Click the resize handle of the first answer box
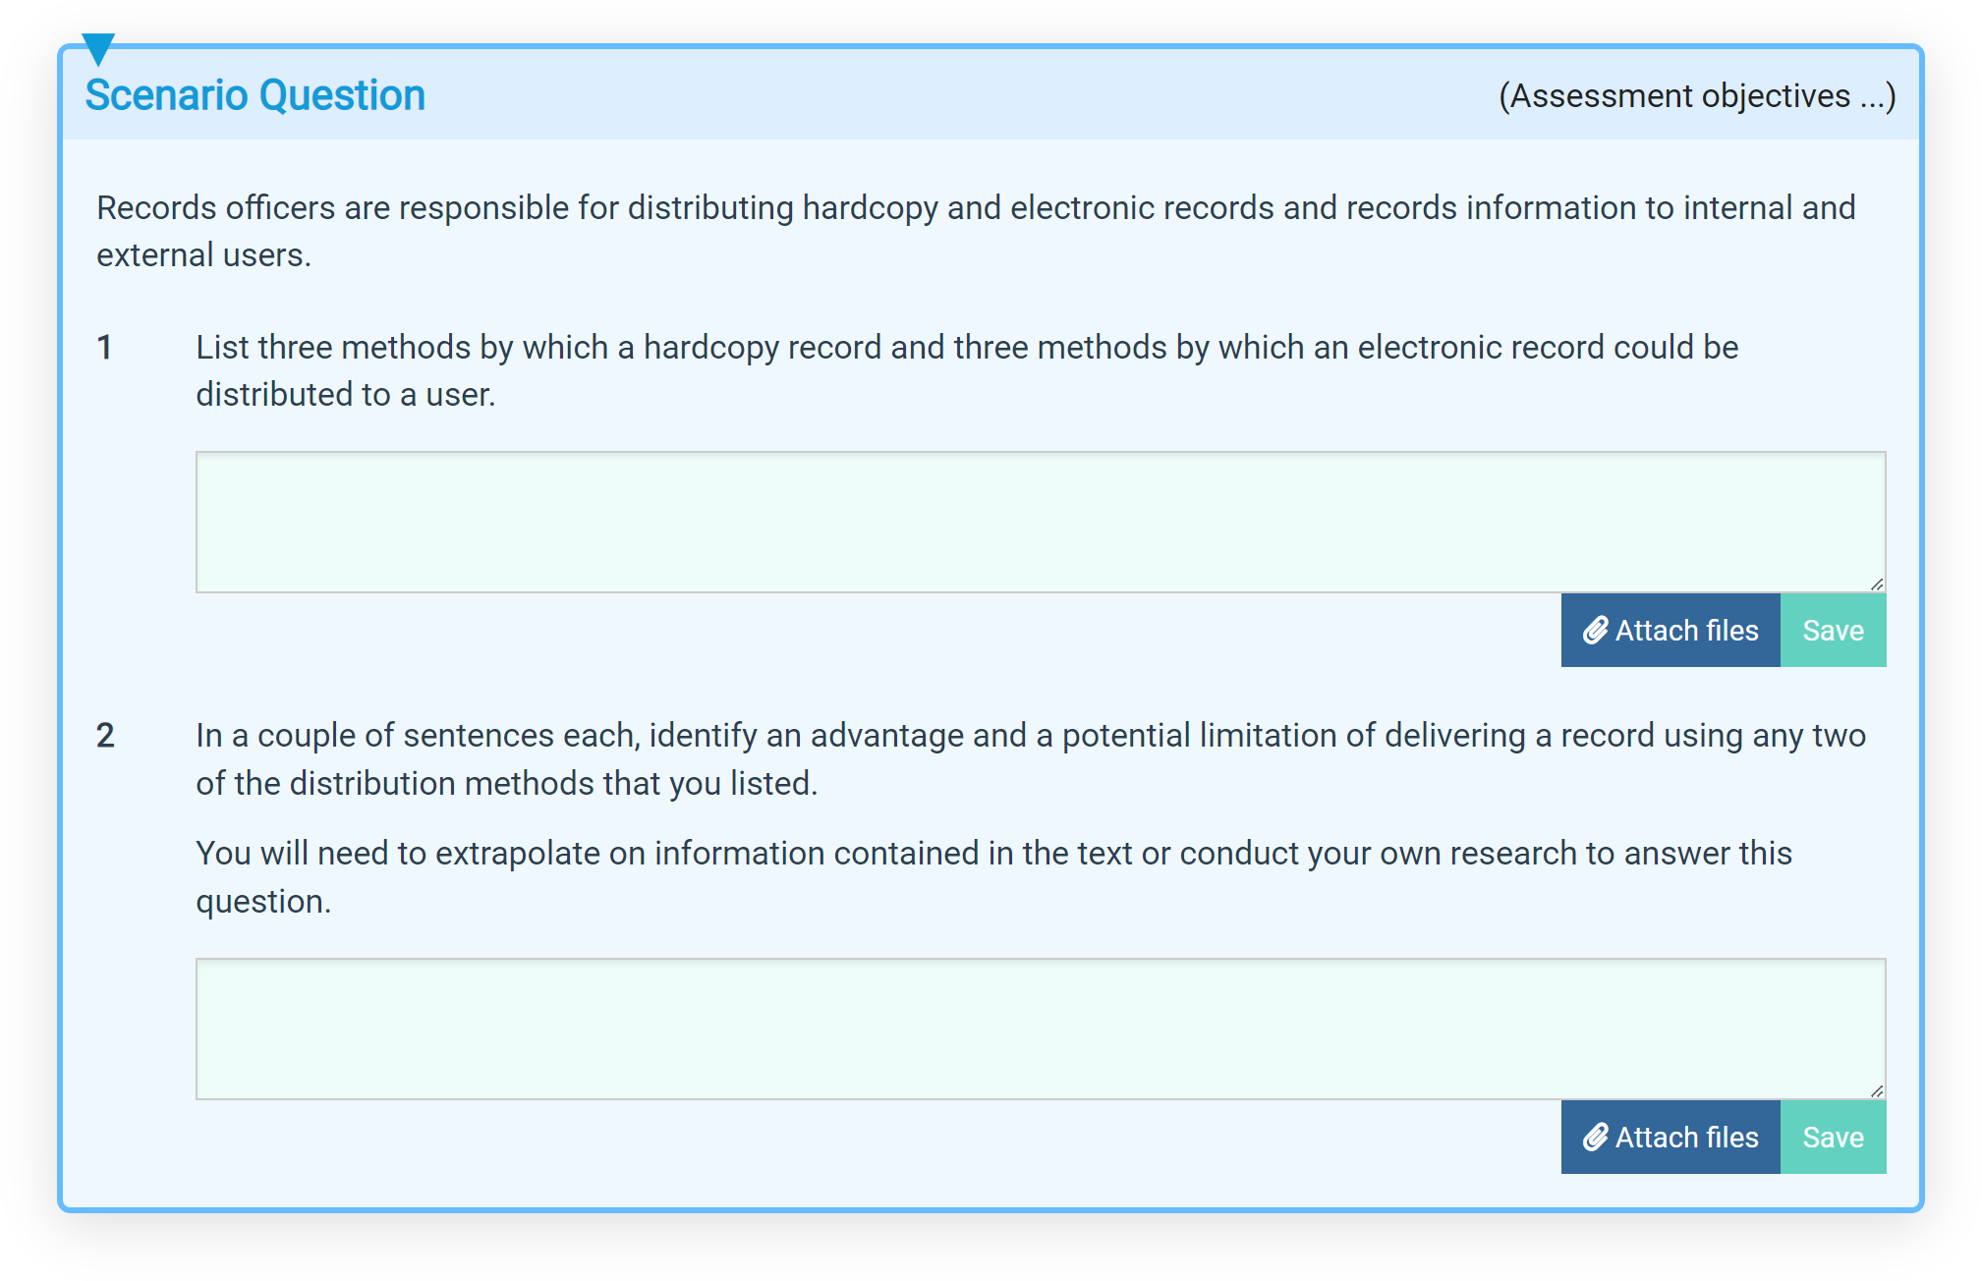This screenshot has height=1281, width=1982. pos(1877,585)
